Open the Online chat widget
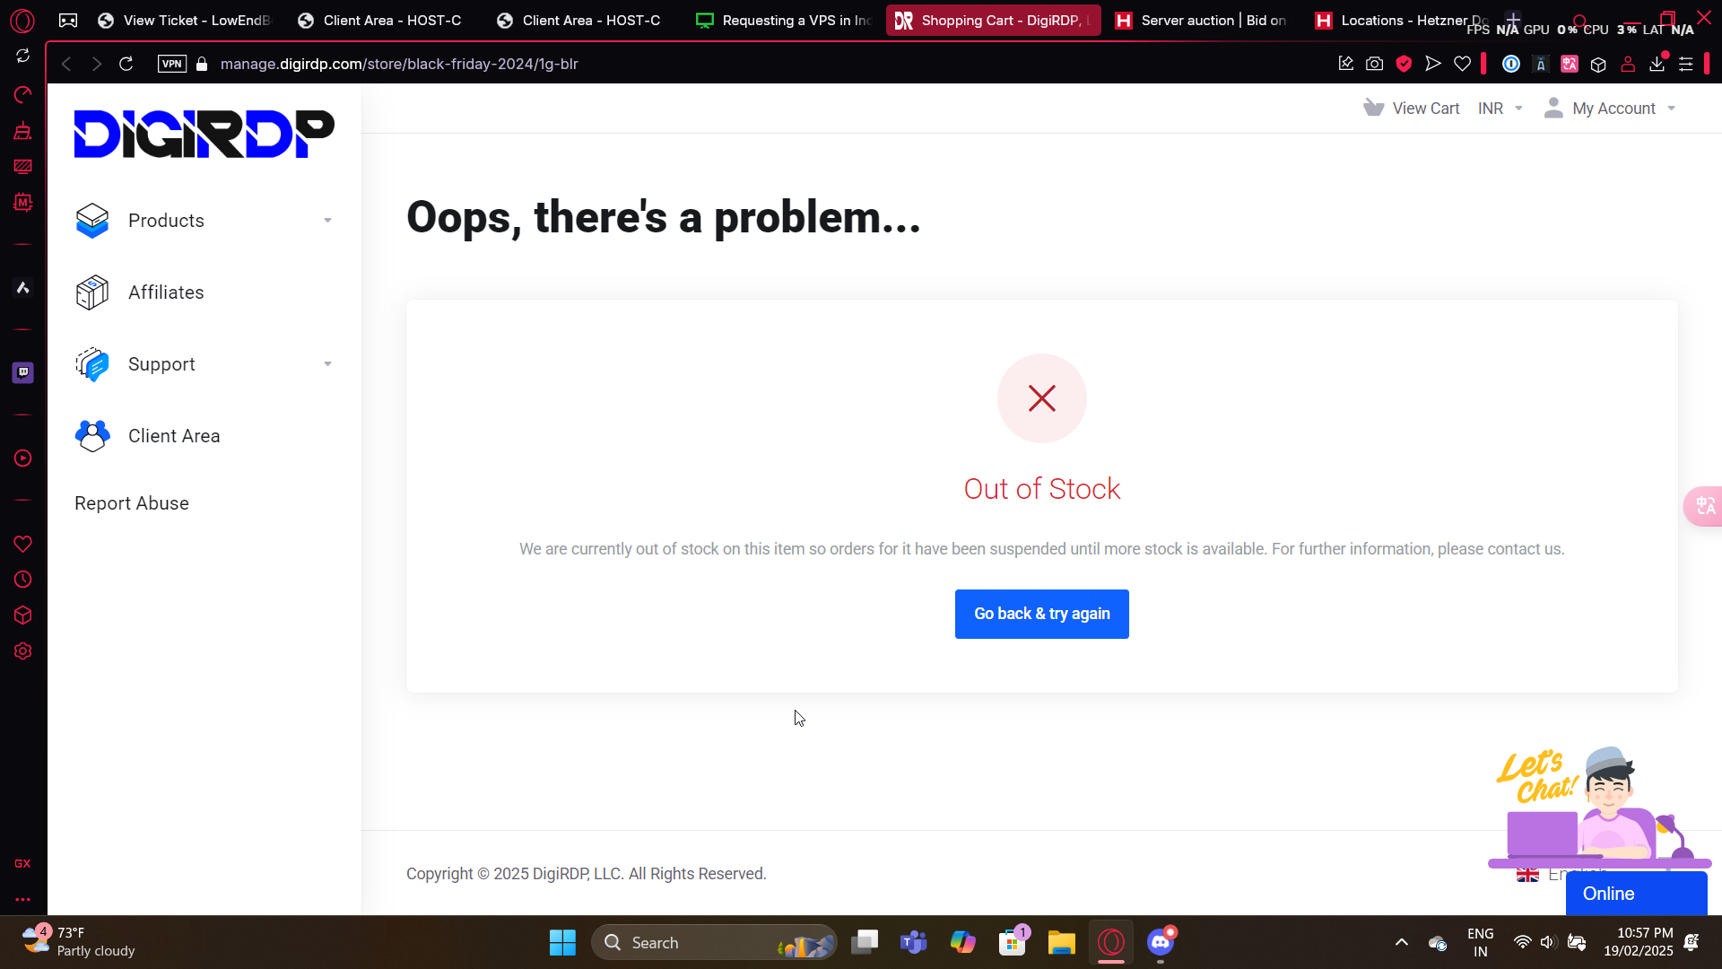 [x=1636, y=894]
